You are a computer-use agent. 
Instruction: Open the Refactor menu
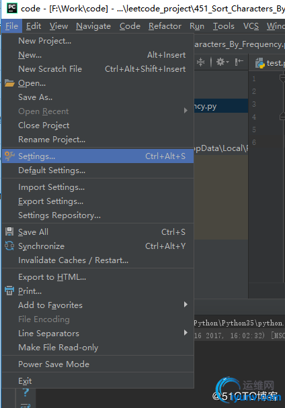[165, 26]
